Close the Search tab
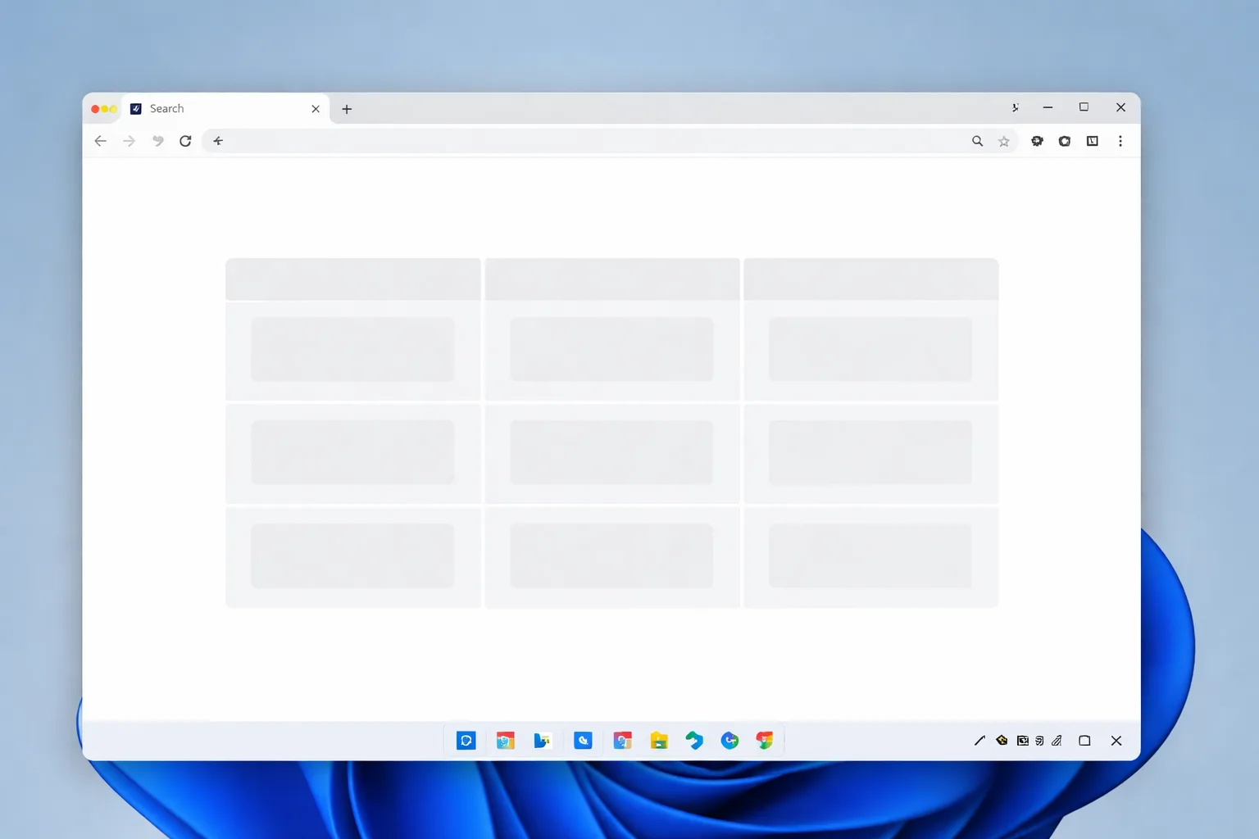This screenshot has width=1259, height=839. coord(316,109)
